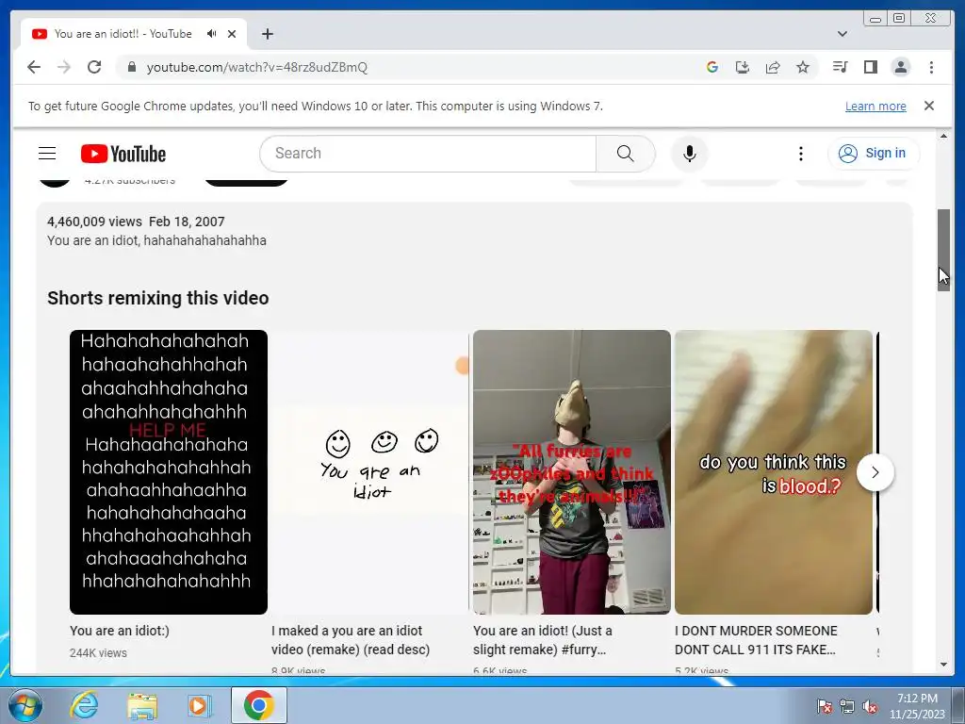Viewport: 965px width, 724px height.
Task: Open the Chrome profile icon
Action: (x=900, y=67)
